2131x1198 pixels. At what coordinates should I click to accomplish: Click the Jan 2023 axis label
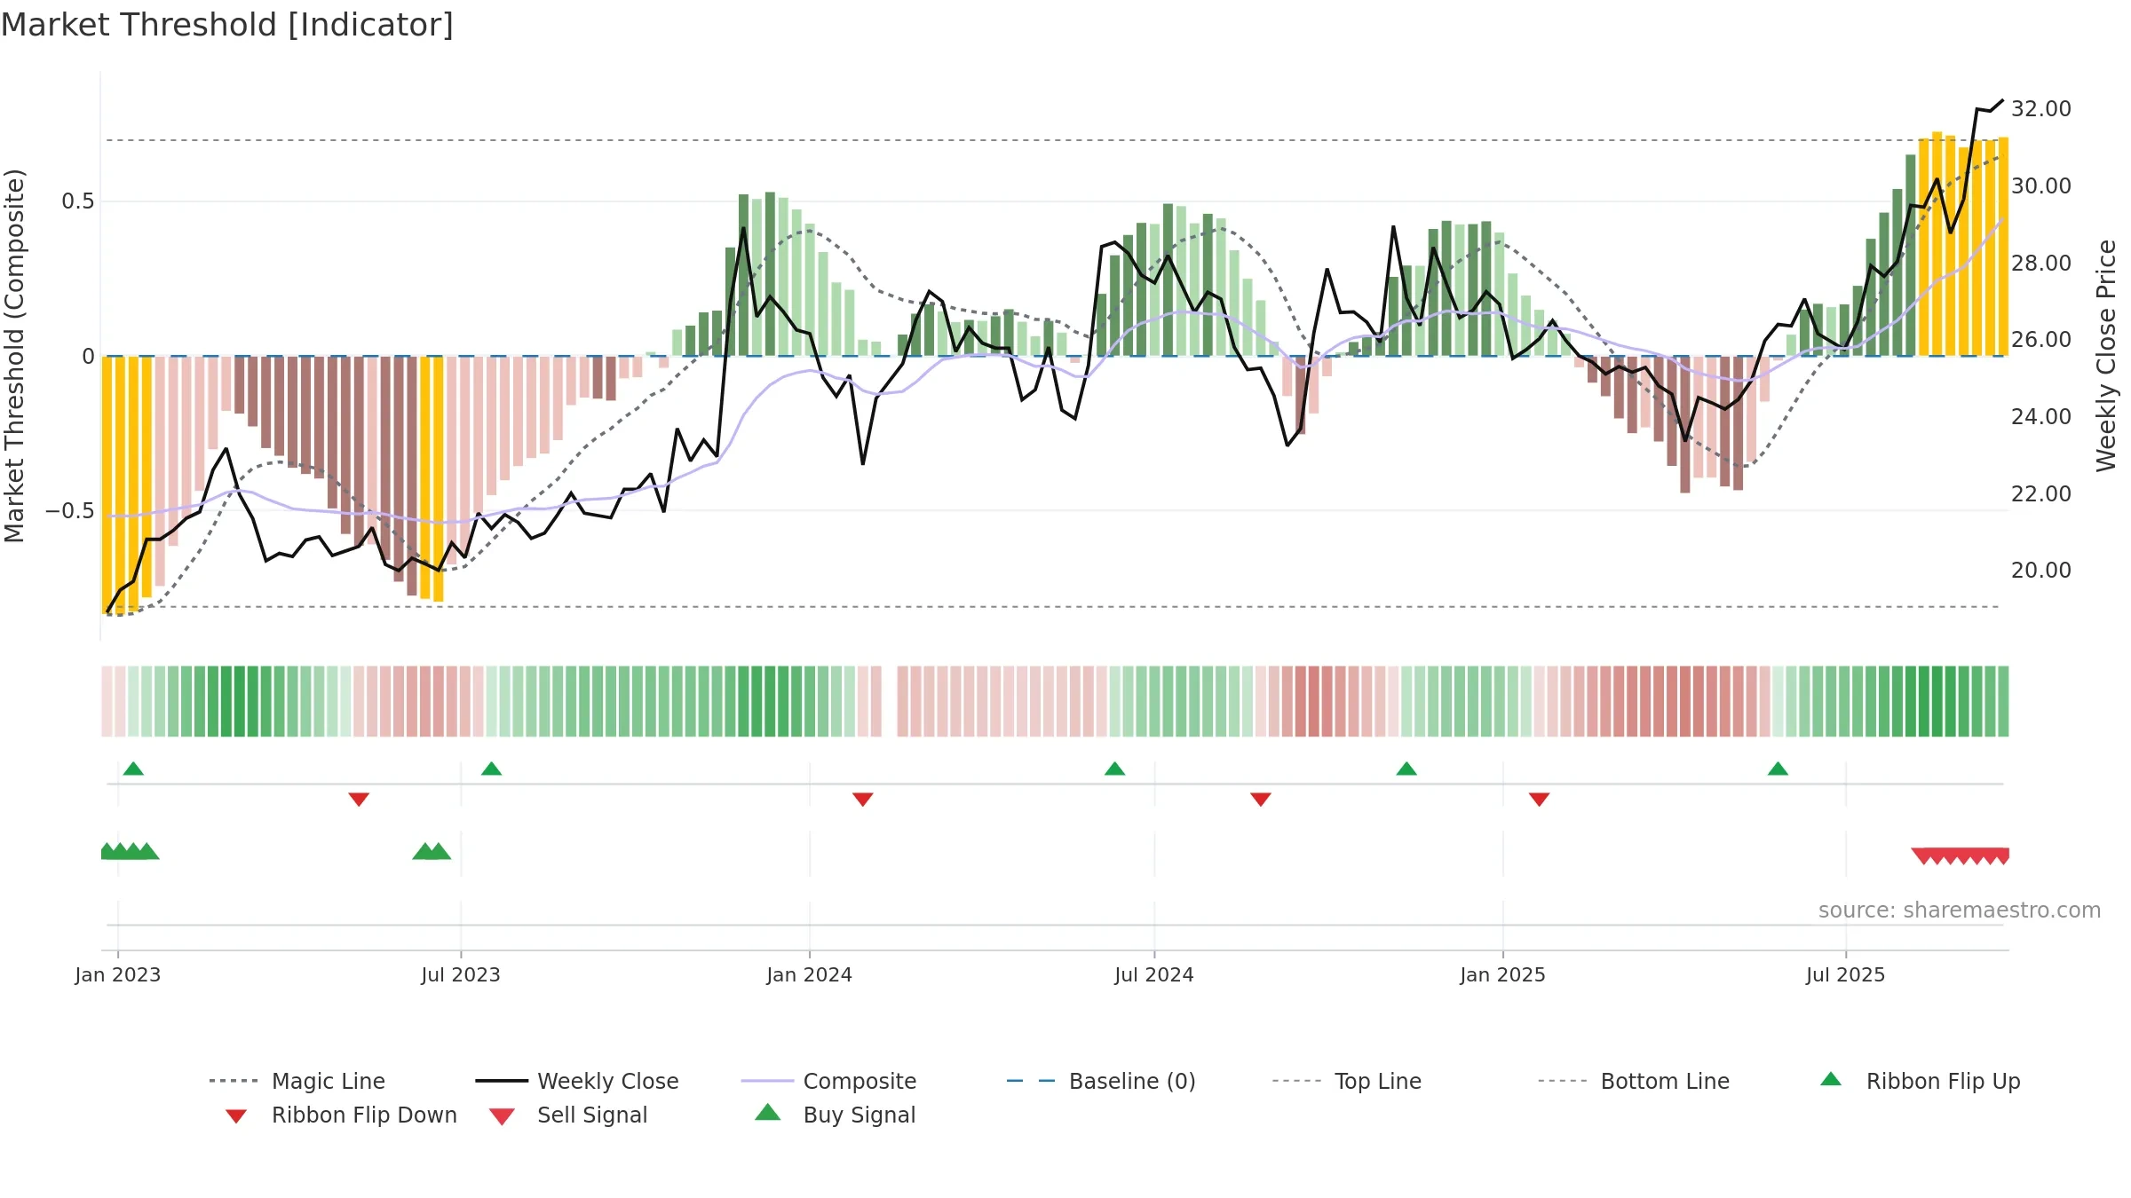point(118,974)
